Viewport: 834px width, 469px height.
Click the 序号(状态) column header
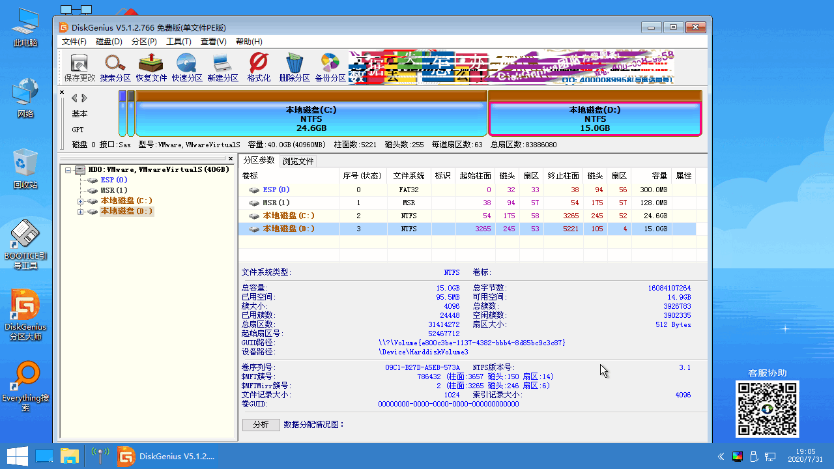(363, 176)
